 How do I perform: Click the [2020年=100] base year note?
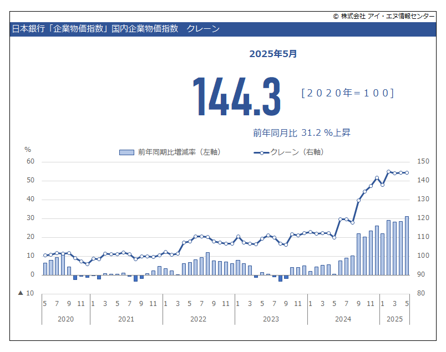tap(347, 93)
